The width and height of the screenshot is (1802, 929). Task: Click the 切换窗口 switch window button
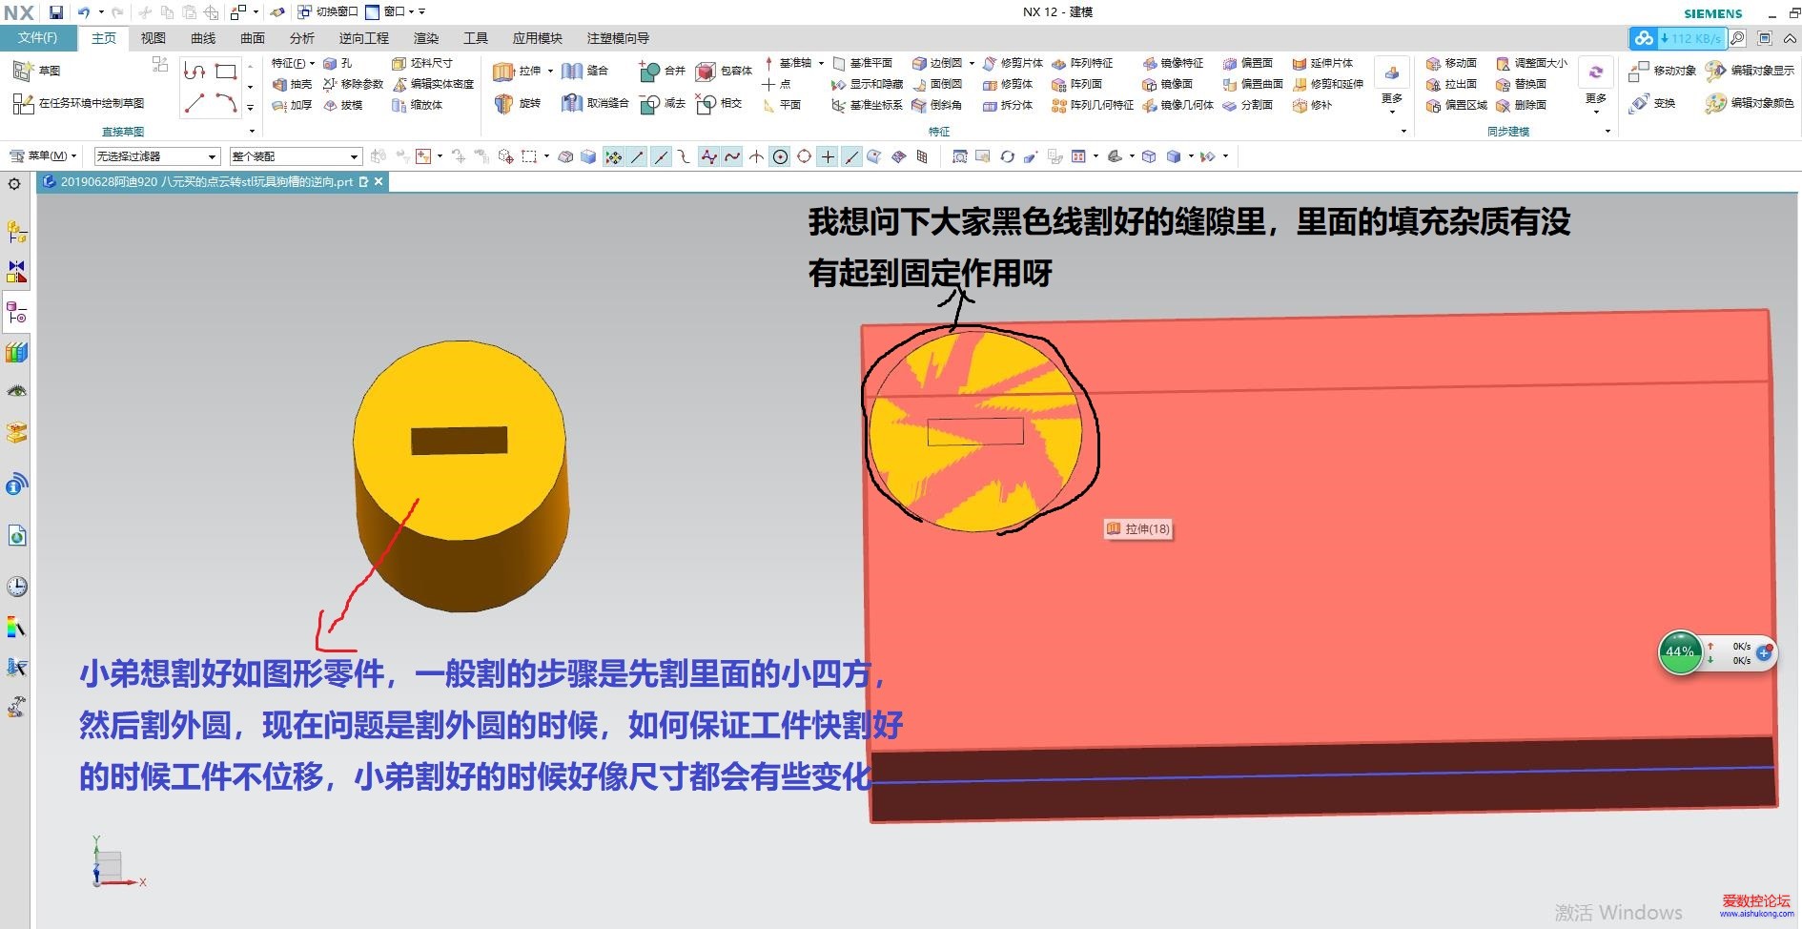coord(328,12)
